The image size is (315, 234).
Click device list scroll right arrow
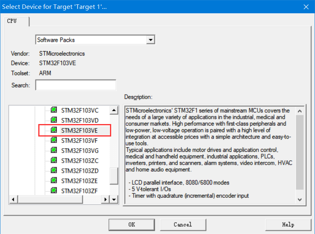coord(106,199)
